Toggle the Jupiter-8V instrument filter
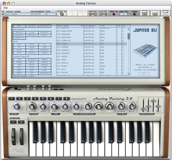This screenshot has height=160, width=172. pyautogui.click(x=45, y=32)
